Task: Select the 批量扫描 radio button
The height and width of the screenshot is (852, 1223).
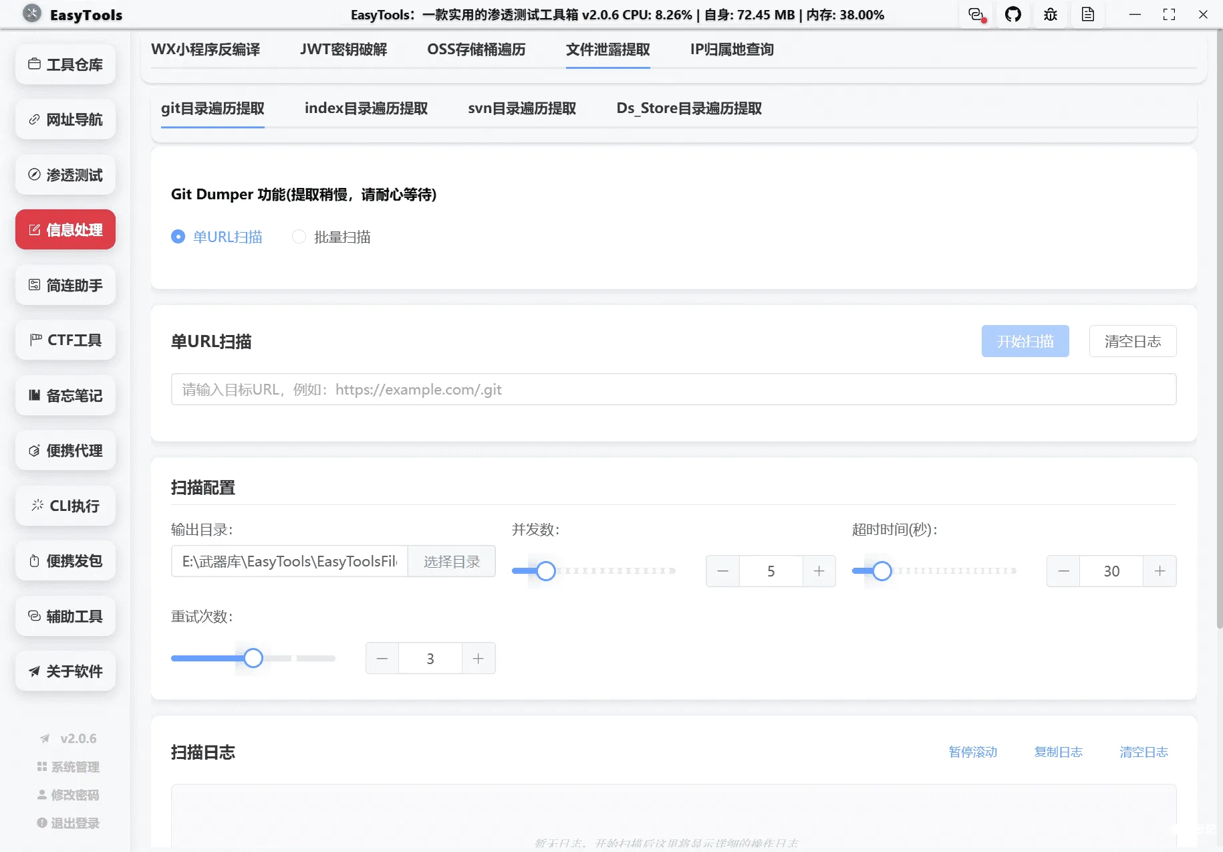Action: click(x=299, y=236)
